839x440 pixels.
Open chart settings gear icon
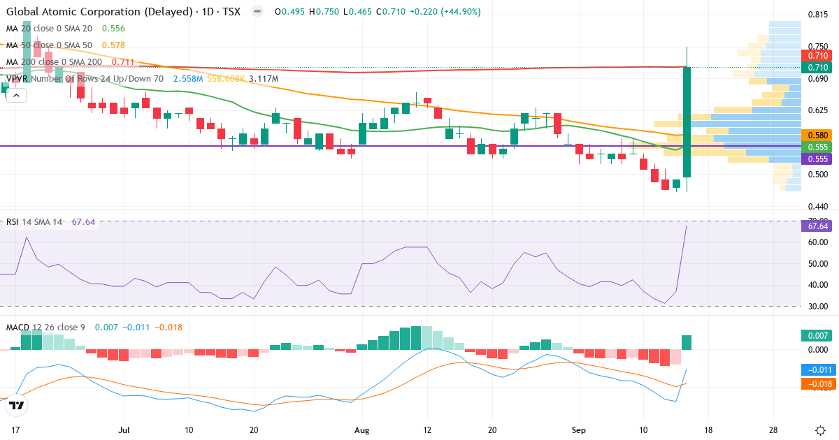(819, 430)
